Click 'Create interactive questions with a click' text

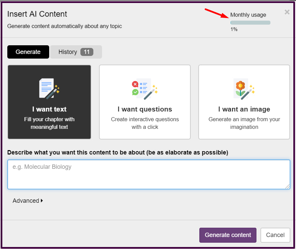click(145, 123)
